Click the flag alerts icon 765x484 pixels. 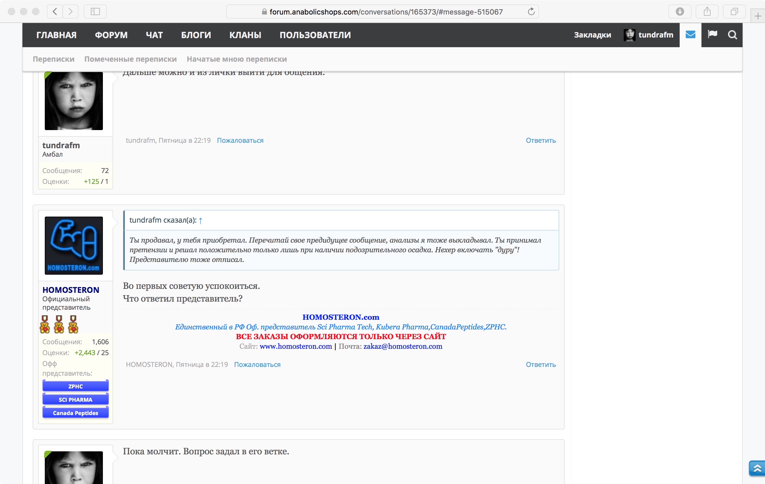[x=712, y=34]
